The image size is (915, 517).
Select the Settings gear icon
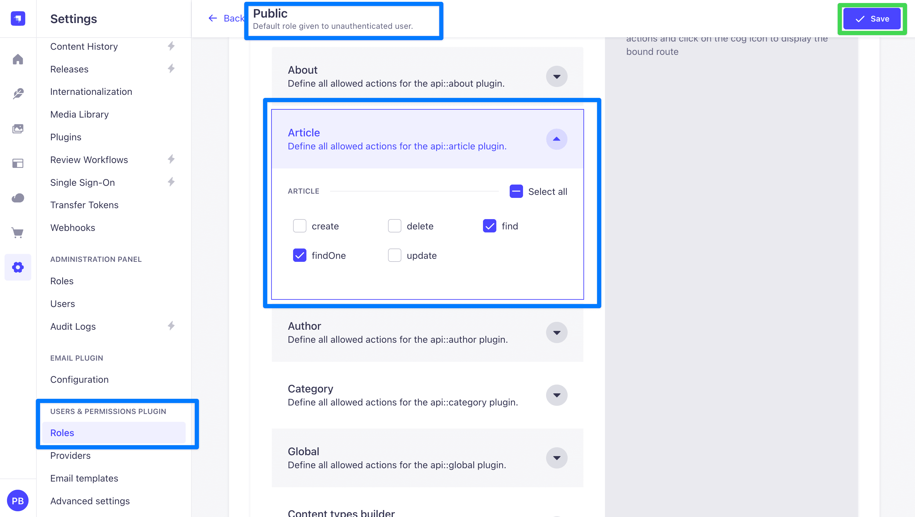18,267
